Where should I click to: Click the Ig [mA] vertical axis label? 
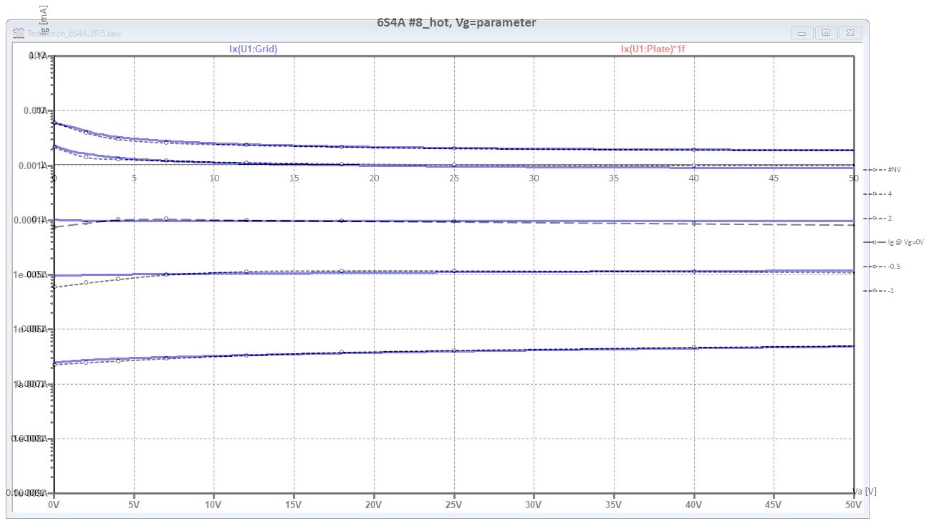coord(44,19)
